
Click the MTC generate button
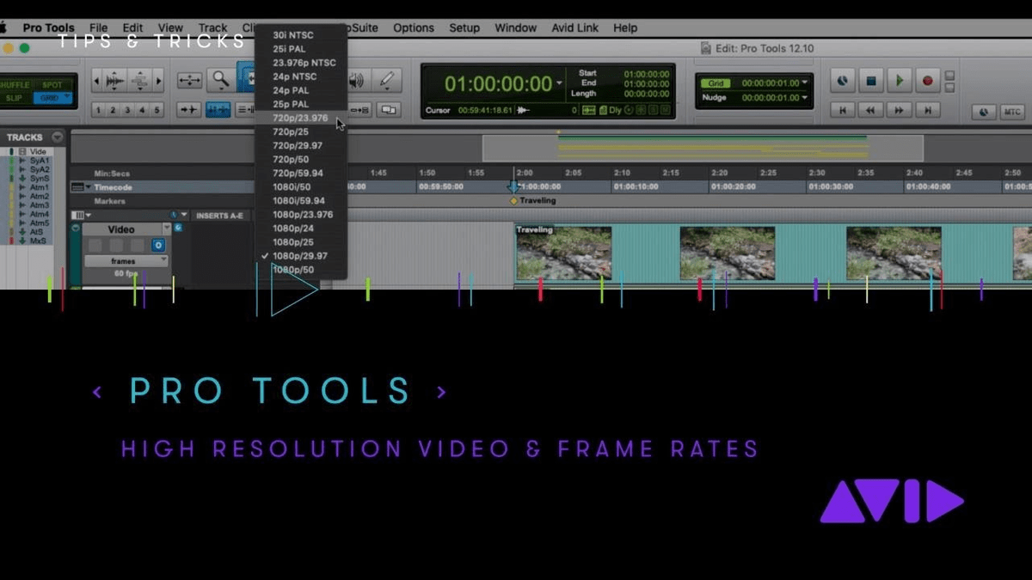click(x=1012, y=112)
